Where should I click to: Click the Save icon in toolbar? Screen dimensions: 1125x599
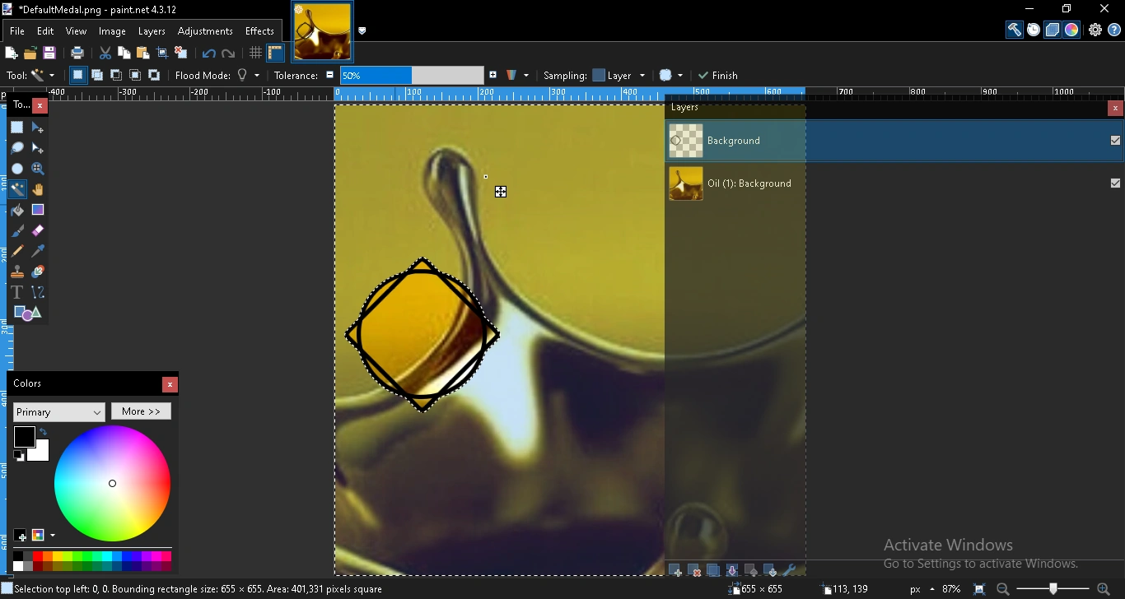(x=49, y=53)
